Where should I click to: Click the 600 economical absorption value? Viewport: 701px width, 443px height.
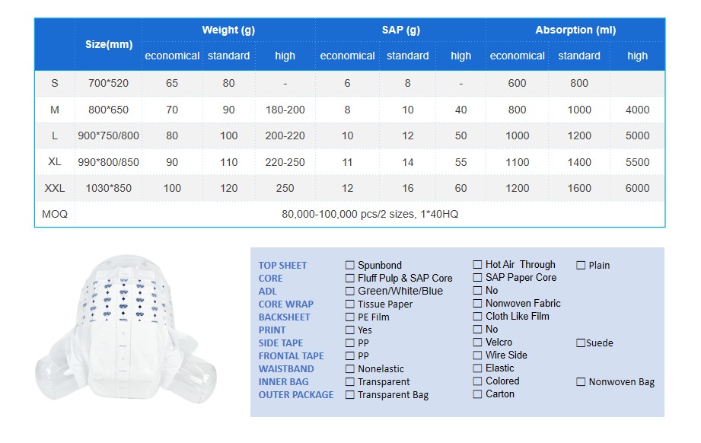[517, 83]
